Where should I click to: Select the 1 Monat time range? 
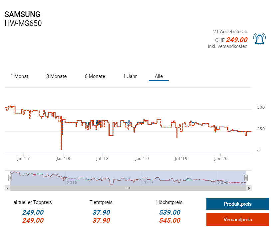tap(19, 76)
